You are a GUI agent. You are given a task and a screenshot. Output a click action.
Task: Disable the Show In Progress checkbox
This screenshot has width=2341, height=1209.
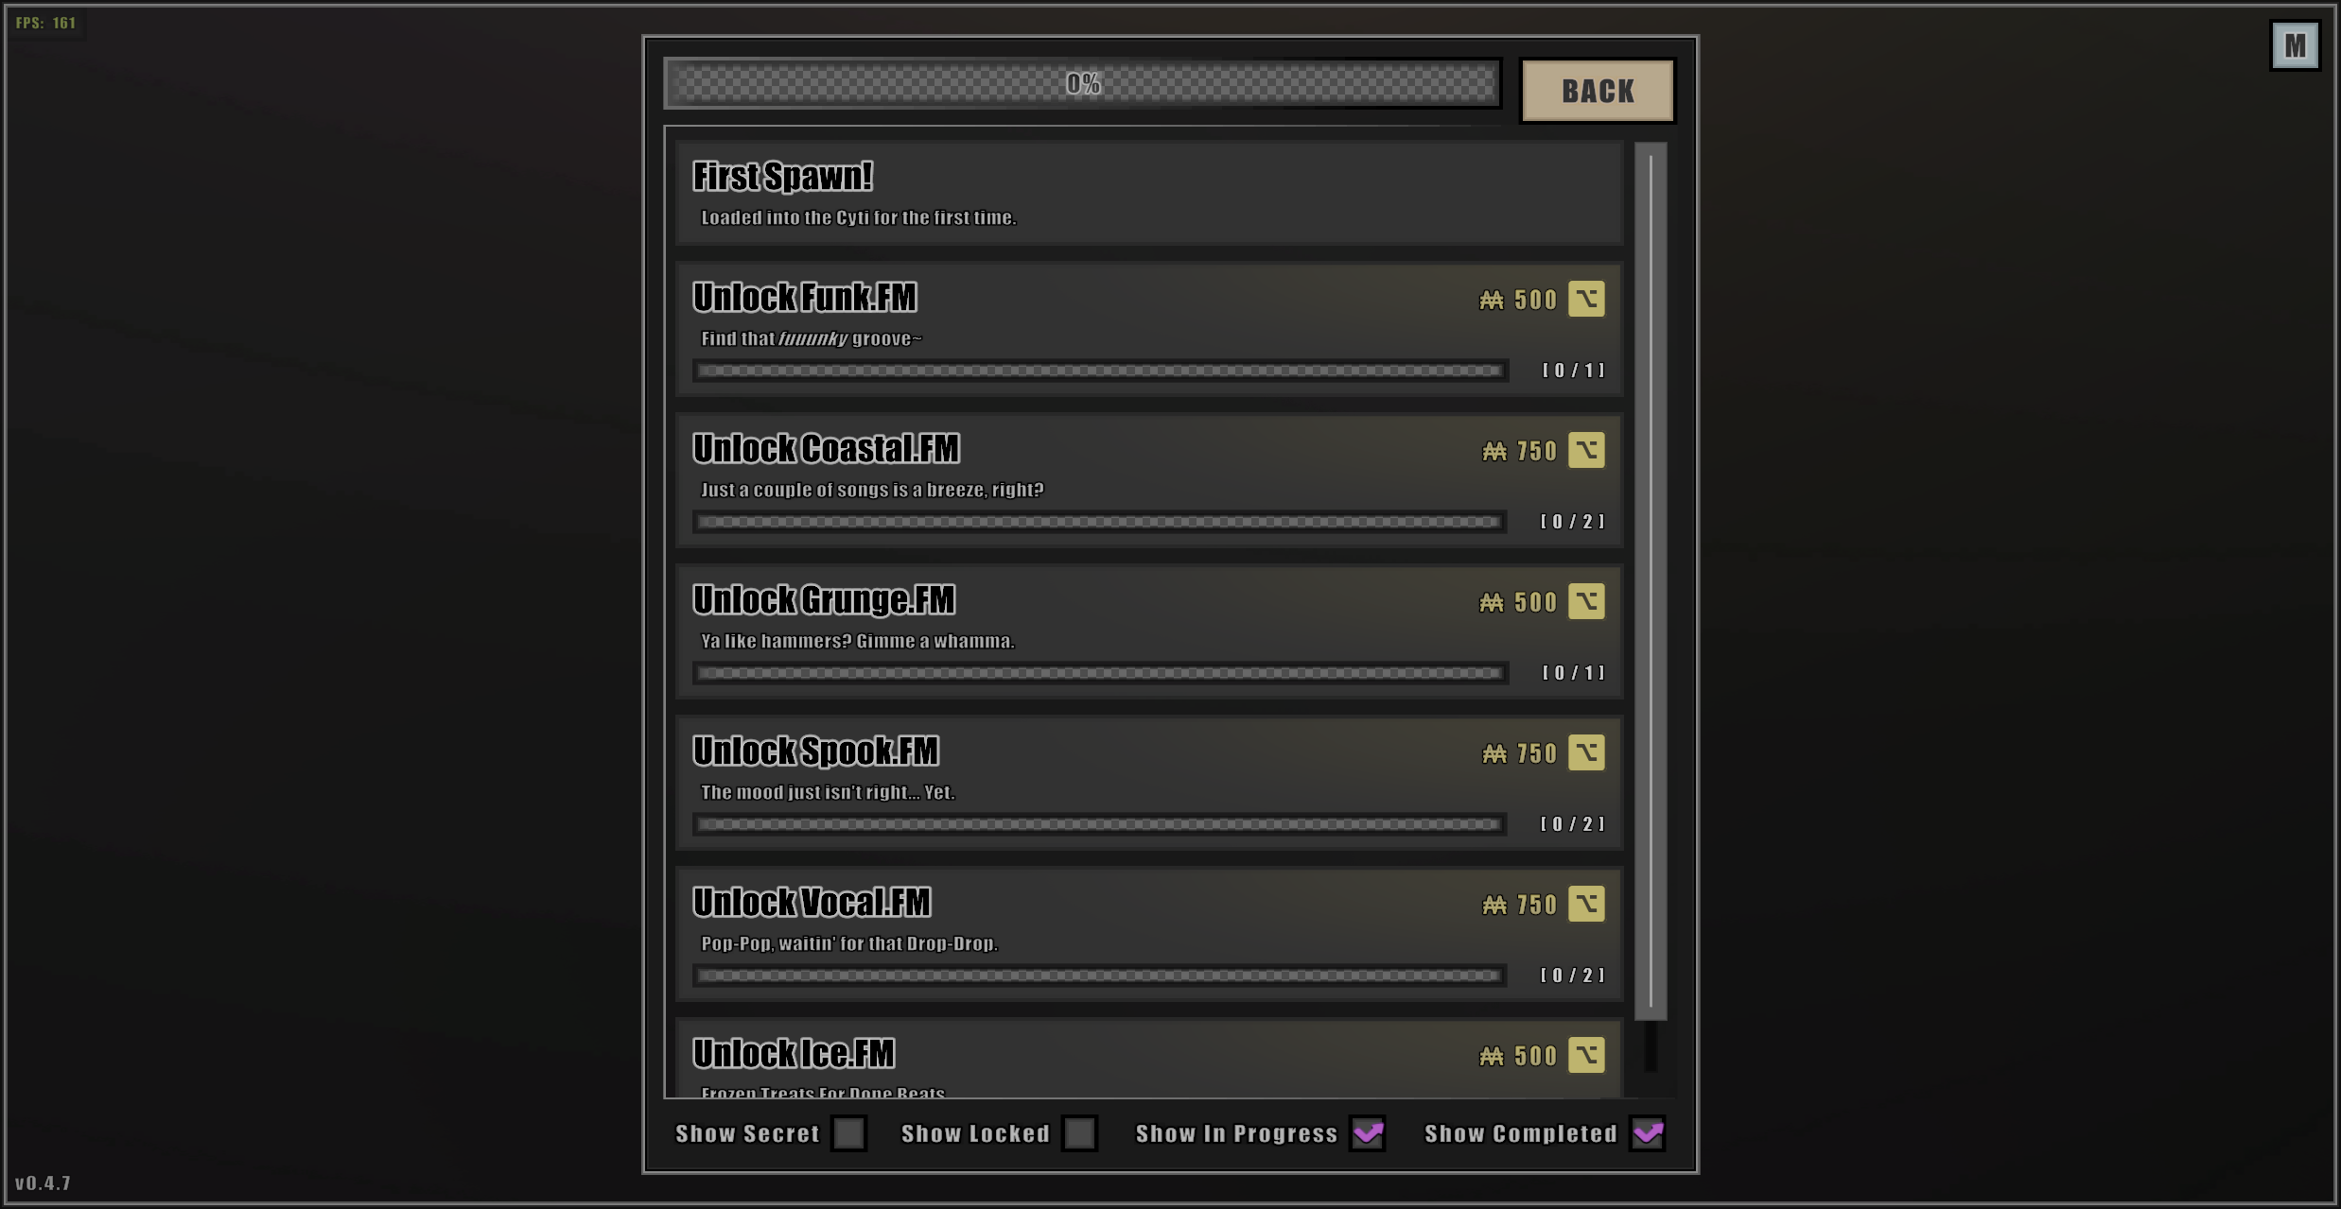point(1368,1133)
